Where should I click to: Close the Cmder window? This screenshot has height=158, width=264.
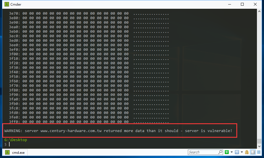coord(255,4)
